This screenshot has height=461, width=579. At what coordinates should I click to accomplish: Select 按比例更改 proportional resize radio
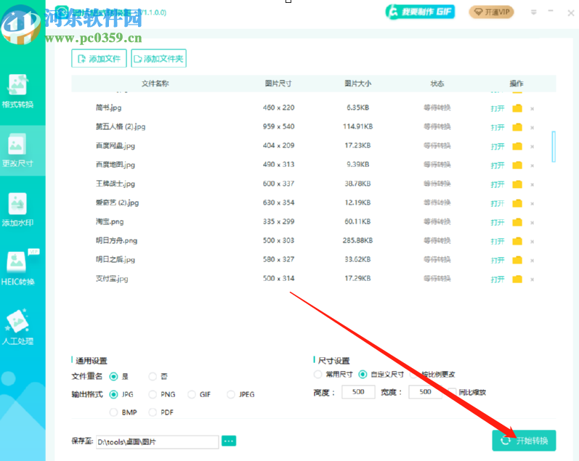tap(413, 375)
